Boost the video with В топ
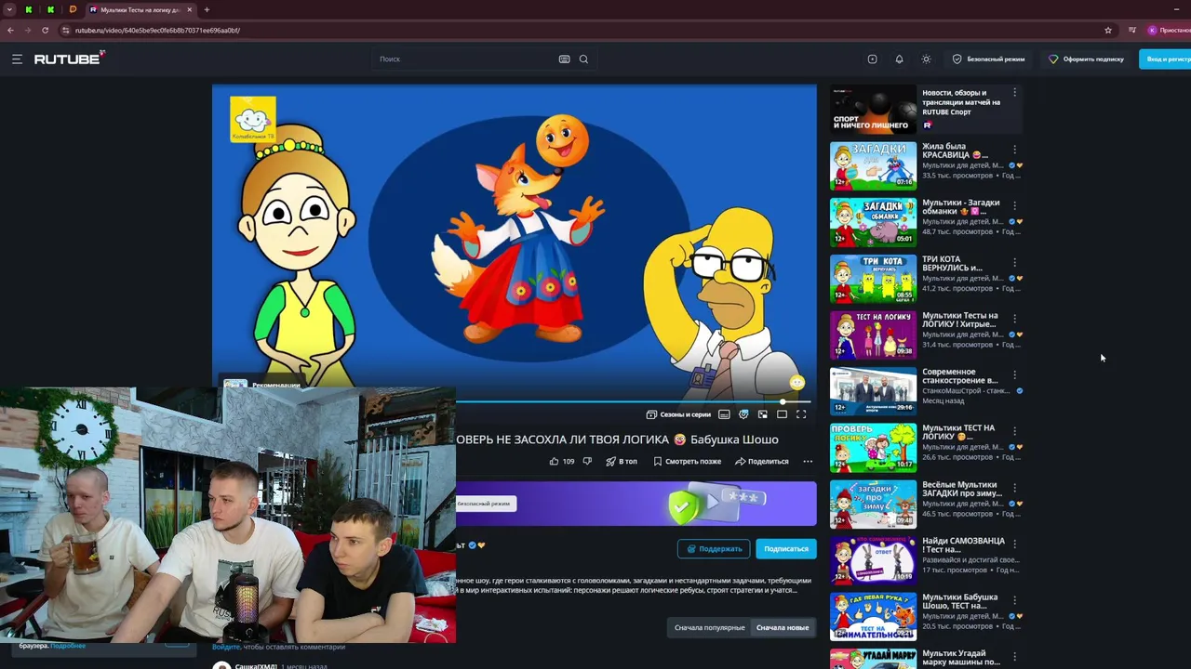1191x669 pixels. [622, 461]
